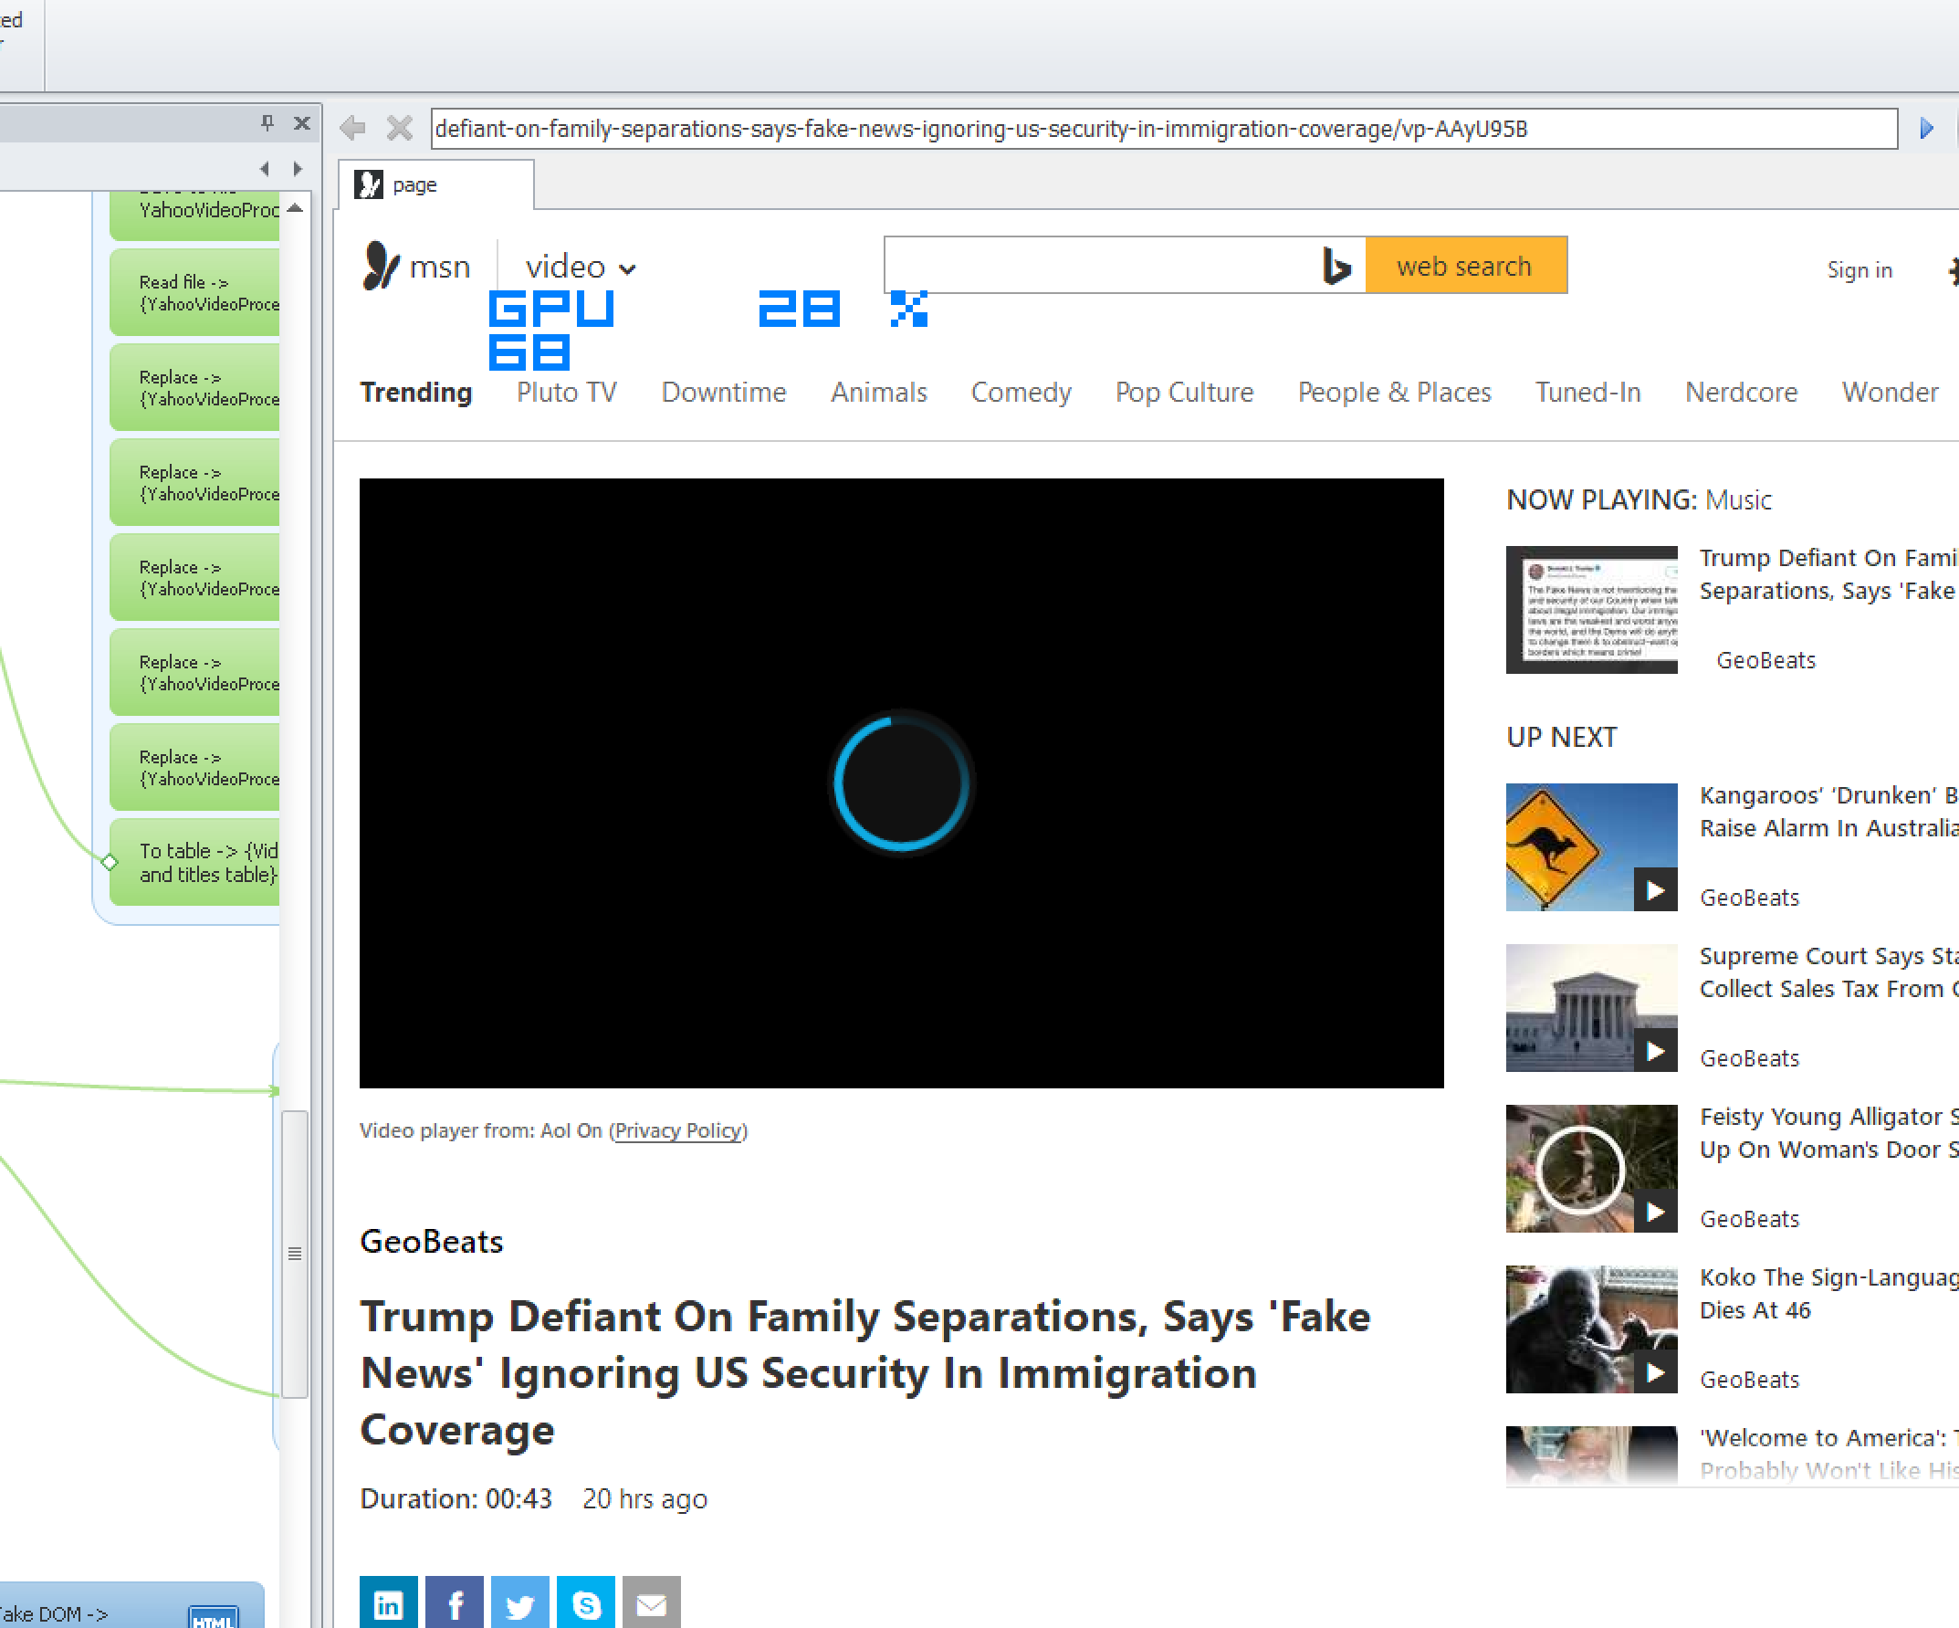This screenshot has height=1628, width=1959.
Task: Click the stop loading X button
Action: [x=399, y=128]
